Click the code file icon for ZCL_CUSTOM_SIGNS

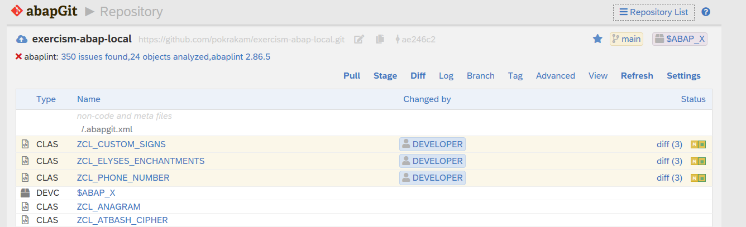pos(25,144)
